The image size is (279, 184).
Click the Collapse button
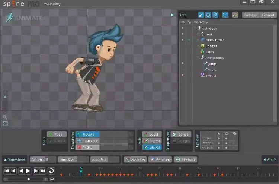(250, 15)
